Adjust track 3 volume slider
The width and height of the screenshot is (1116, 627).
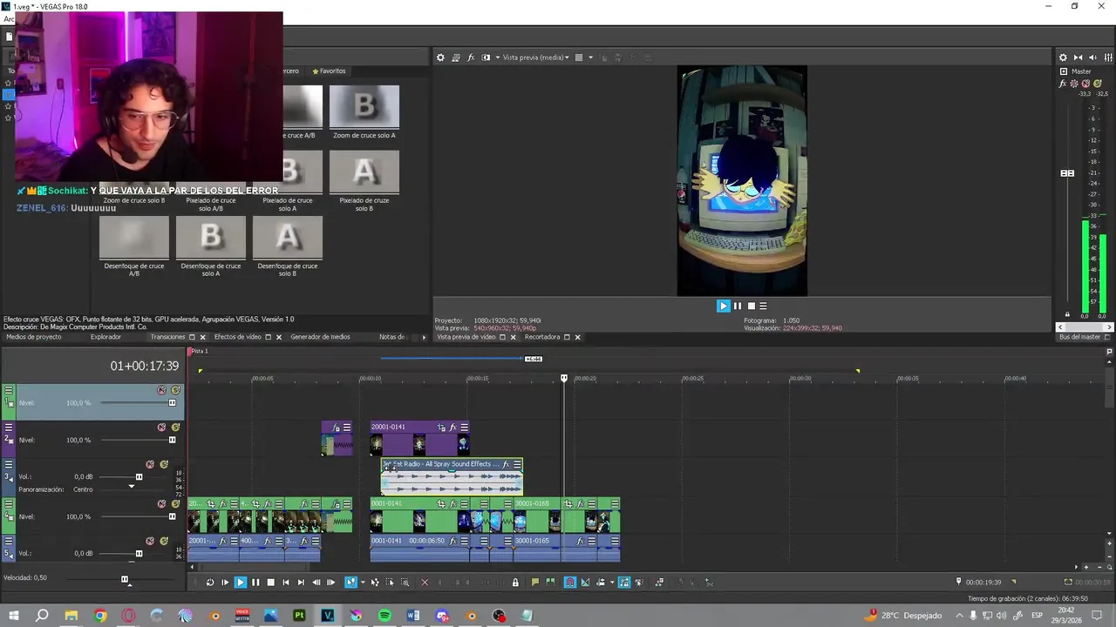(139, 477)
